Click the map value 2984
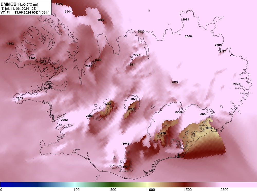Viewport: 257px width, 192px height. pyautogui.click(x=186, y=19)
